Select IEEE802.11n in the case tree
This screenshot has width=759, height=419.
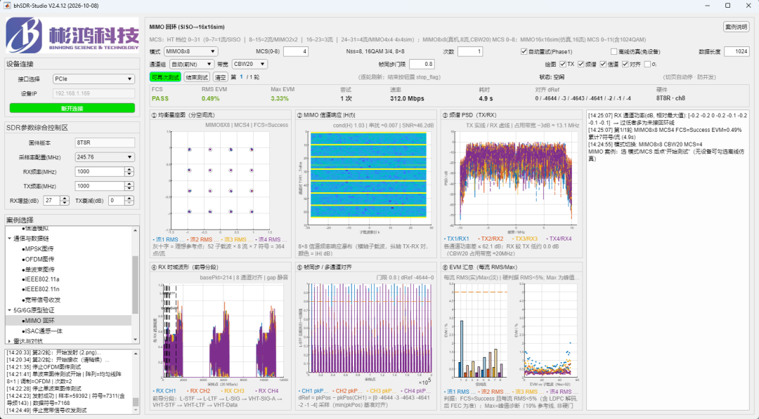[x=41, y=289]
